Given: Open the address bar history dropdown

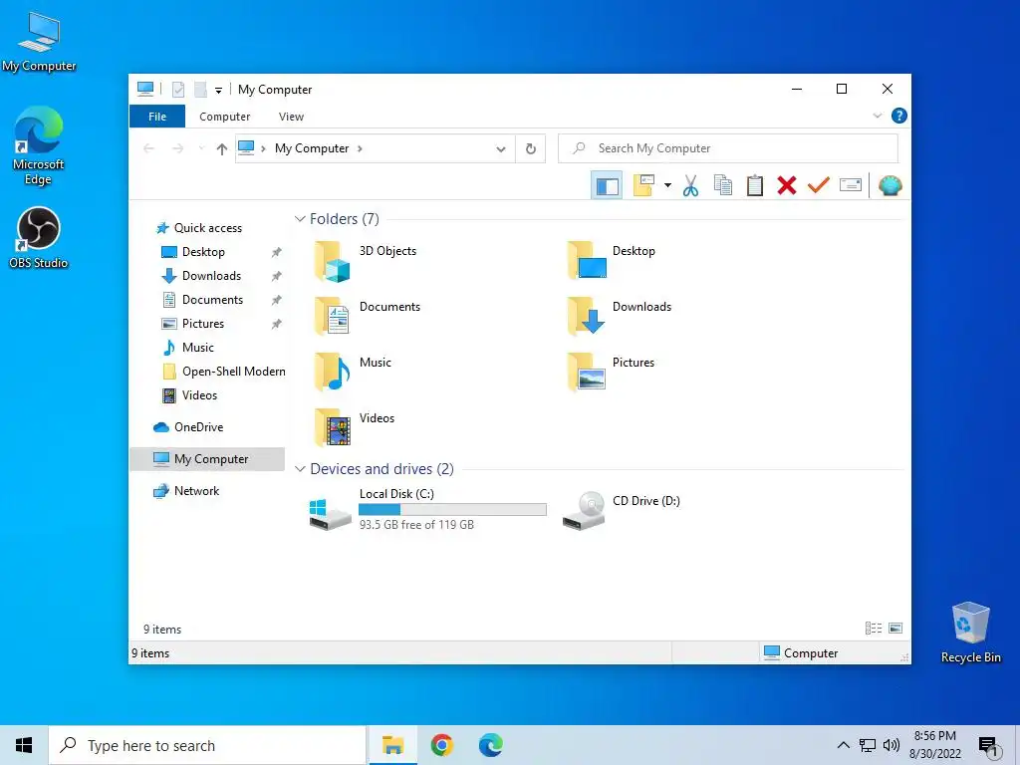Looking at the screenshot, I should tap(501, 149).
